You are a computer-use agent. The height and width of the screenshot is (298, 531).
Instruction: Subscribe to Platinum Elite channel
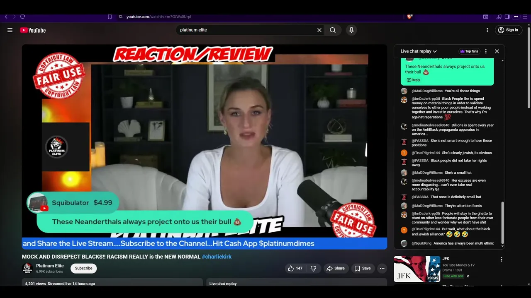(83, 268)
